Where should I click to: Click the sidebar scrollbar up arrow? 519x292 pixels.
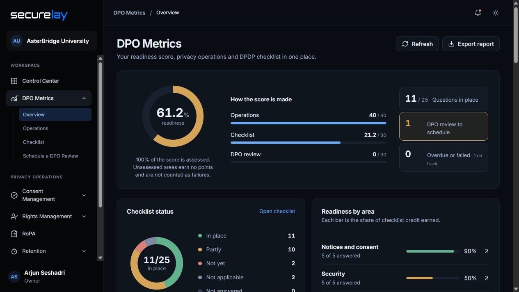(x=101, y=58)
